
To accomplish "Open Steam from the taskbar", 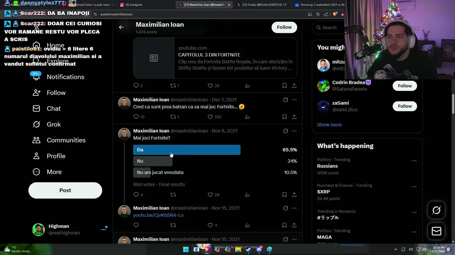I will (248, 249).
